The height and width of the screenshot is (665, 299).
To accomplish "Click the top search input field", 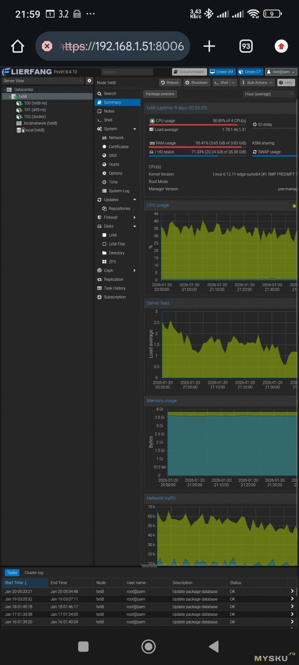I will (x=127, y=72).
